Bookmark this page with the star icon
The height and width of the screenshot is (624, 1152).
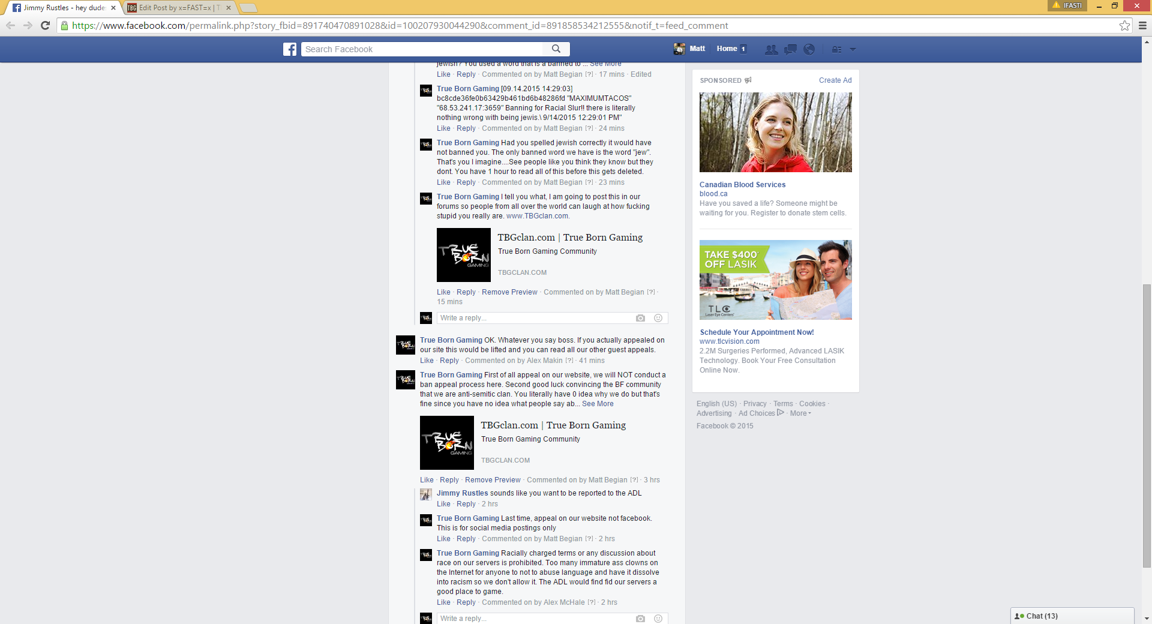1124,25
